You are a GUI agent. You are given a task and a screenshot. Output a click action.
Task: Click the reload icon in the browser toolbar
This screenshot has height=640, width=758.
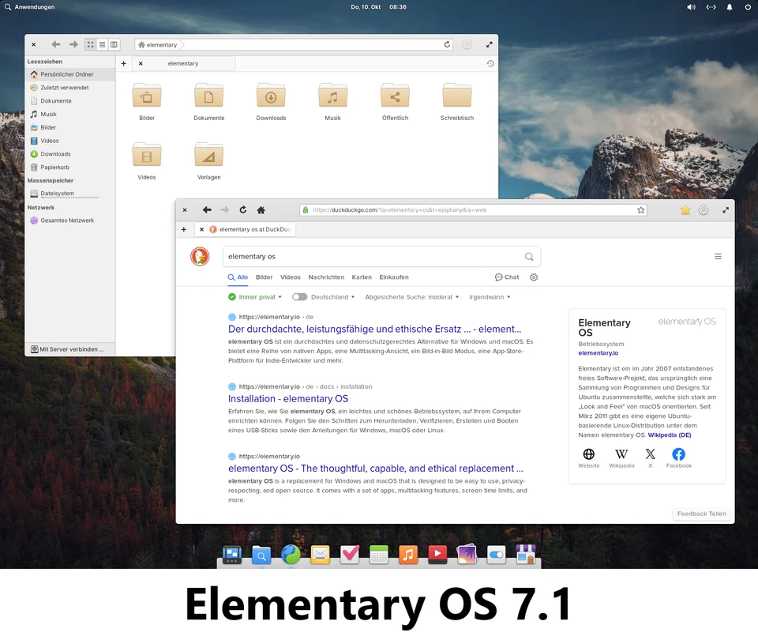[242, 210]
